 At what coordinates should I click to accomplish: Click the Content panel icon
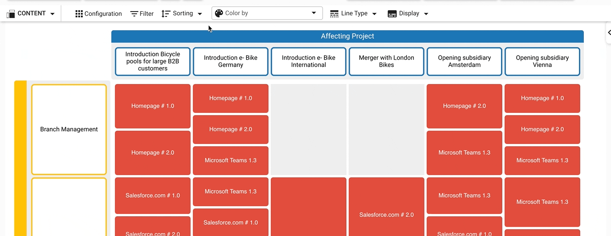pos(11,14)
